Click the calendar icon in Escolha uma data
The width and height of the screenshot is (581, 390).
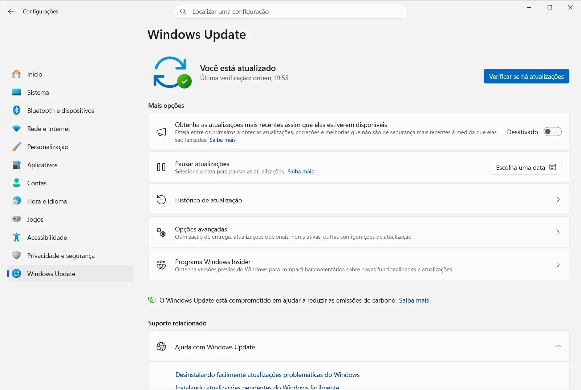pyautogui.click(x=553, y=167)
